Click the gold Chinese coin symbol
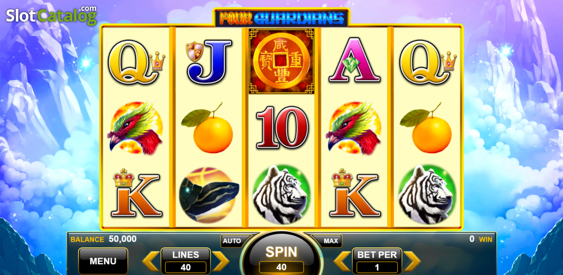 [x=281, y=61]
